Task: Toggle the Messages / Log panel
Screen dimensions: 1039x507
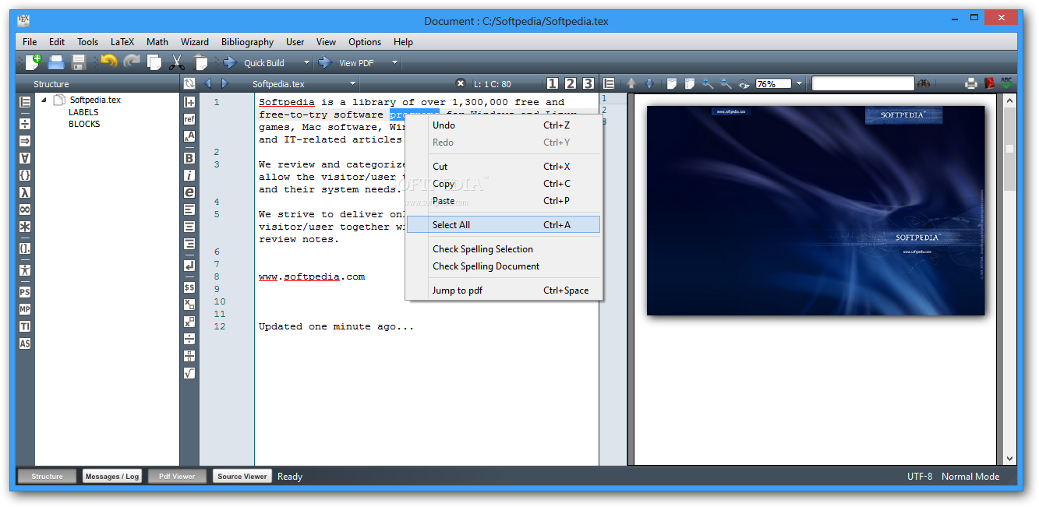Action: [x=112, y=476]
